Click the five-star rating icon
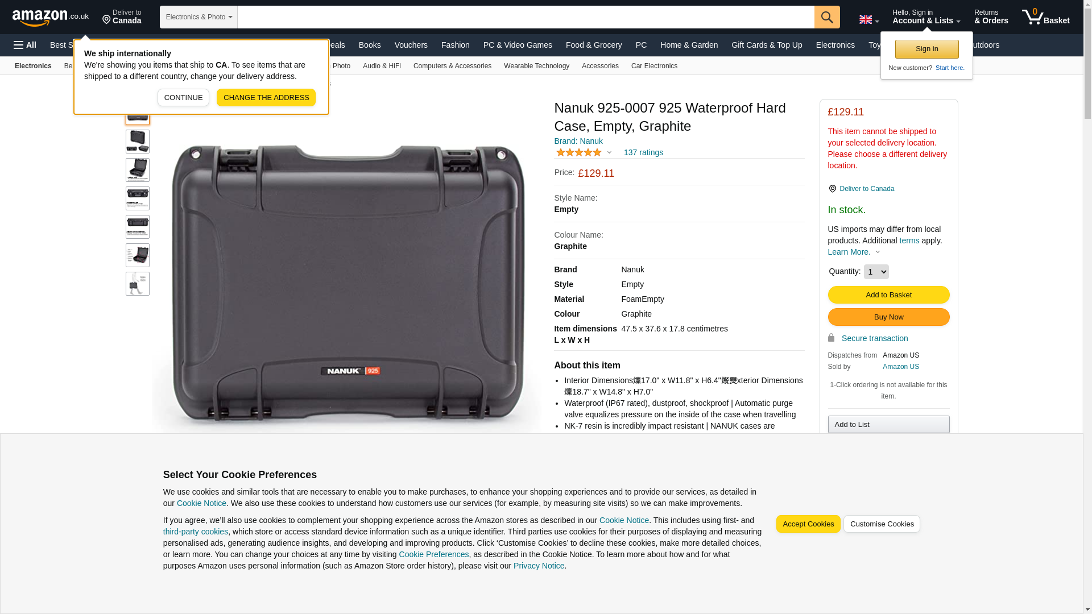The image size is (1092, 614). pyautogui.click(x=578, y=152)
